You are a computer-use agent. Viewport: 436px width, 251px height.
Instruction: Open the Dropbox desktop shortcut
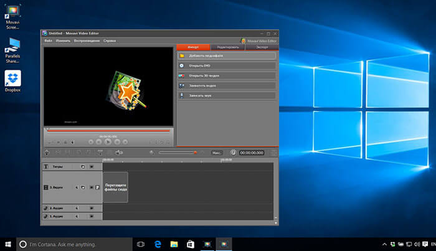click(x=12, y=81)
